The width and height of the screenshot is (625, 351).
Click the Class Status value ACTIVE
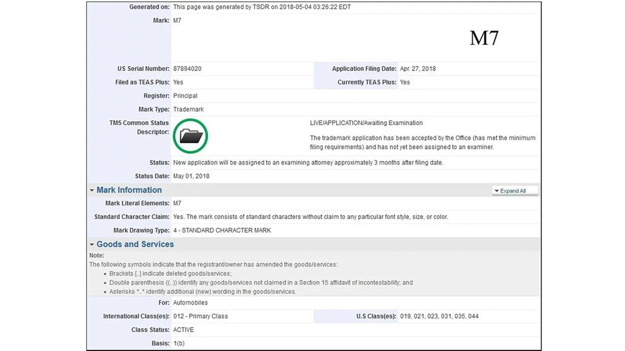tap(183, 330)
